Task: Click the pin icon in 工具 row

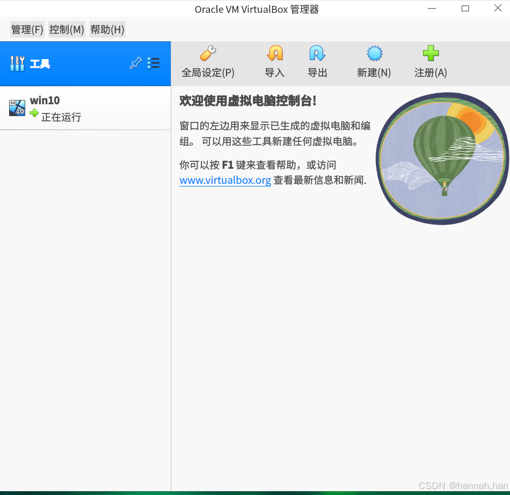Action: click(x=136, y=63)
